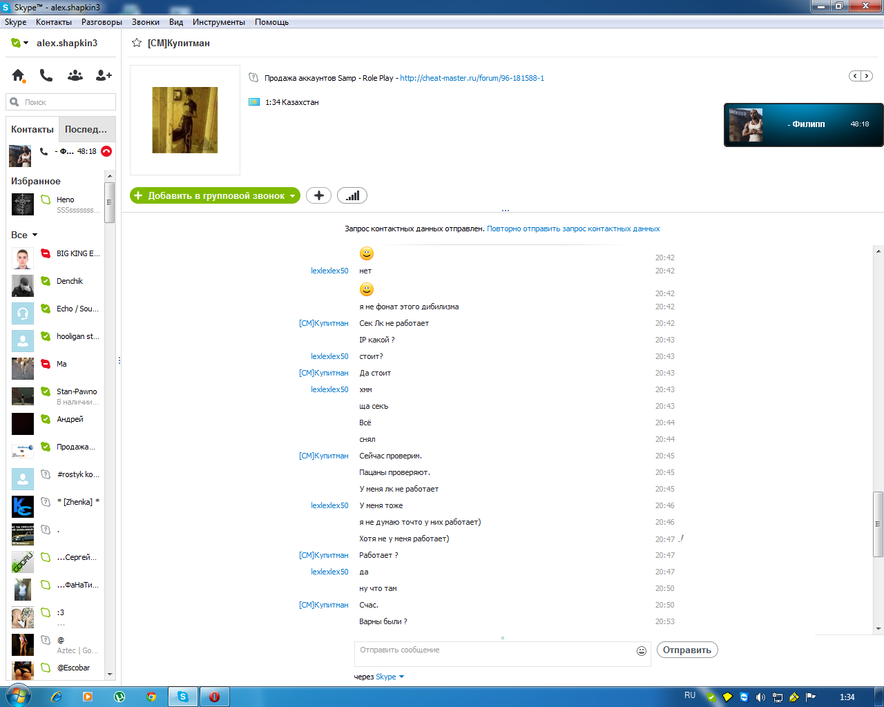Select contact BIG KING E...
This screenshot has width=884, height=707.
click(x=55, y=258)
